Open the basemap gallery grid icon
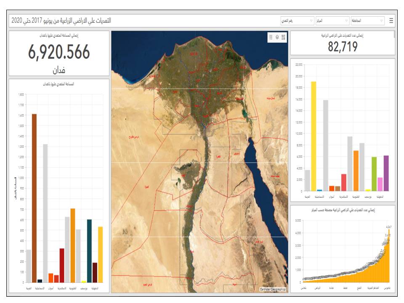 click(x=284, y=37)
